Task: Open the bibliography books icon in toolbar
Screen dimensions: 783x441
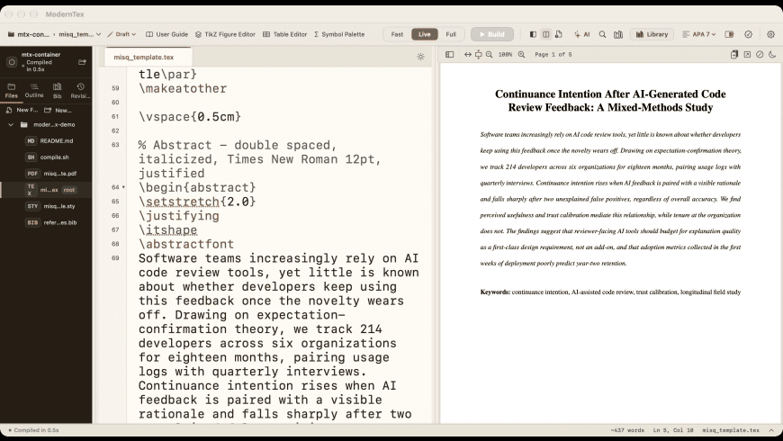Action: click(618, 34)
